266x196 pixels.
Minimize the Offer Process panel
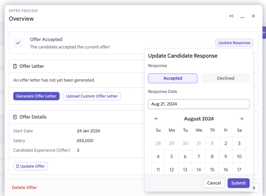pos(242,17)
